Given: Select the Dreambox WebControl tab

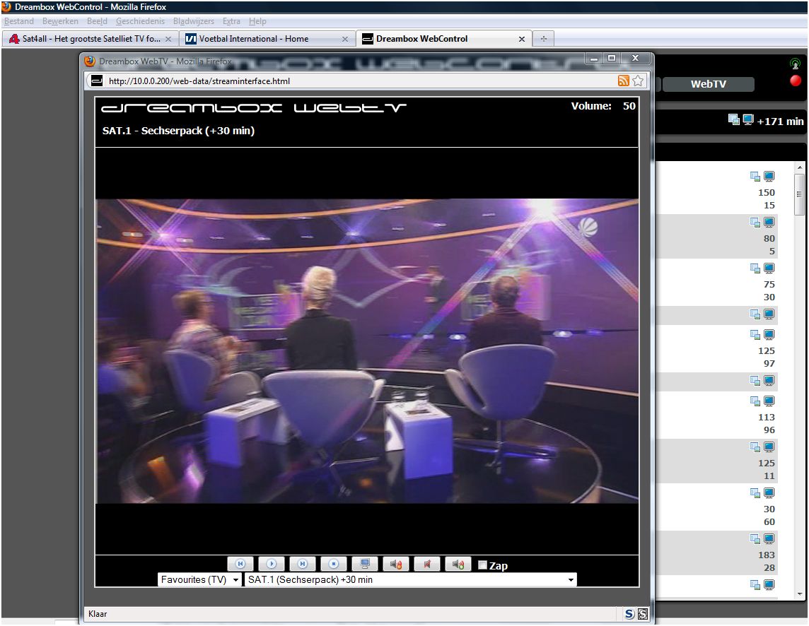Looking at the screenshot, I should pyautogui.click(x=443, y=39).
